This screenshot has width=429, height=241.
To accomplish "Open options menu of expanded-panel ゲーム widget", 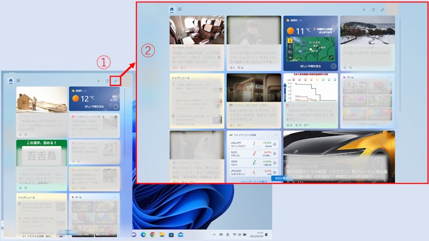I will click(x=390, y=78).
